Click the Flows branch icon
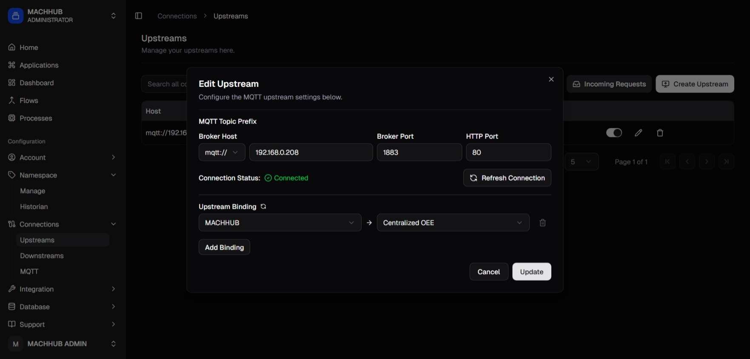 [12, 100]
